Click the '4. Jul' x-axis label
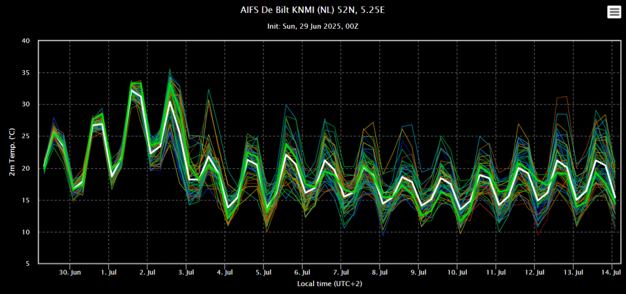 (x=225, y=273)
